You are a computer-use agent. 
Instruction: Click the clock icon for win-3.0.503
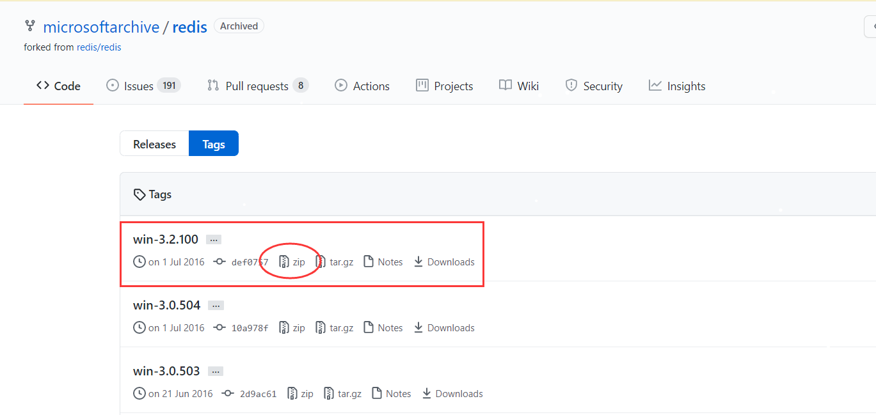(x=139, y=393)
